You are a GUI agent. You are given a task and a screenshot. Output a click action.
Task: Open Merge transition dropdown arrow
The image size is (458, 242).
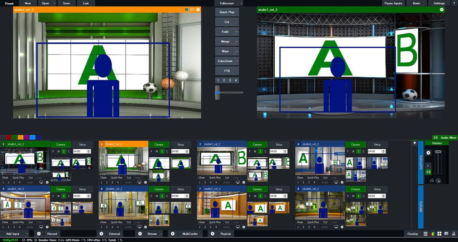(x=237, y=41)
